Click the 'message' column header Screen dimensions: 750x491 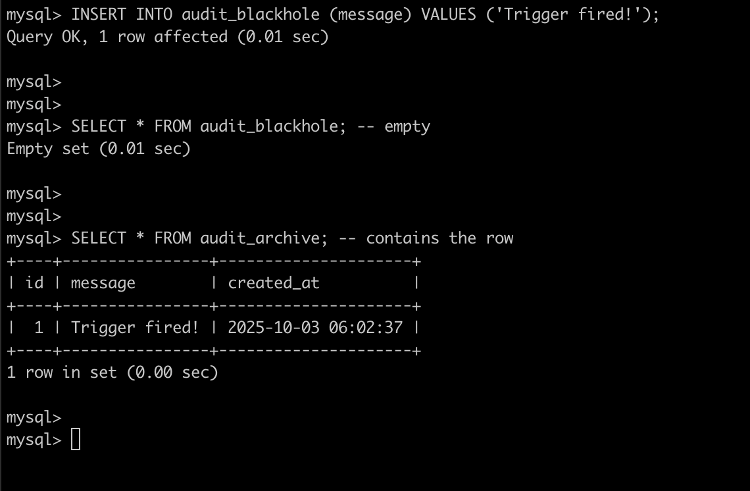tap(103, 283)
